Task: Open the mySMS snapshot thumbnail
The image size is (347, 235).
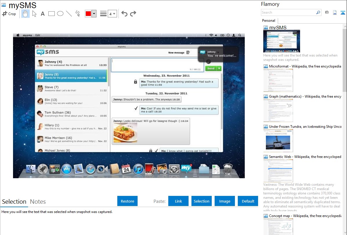Action: (x=282, y=41)
